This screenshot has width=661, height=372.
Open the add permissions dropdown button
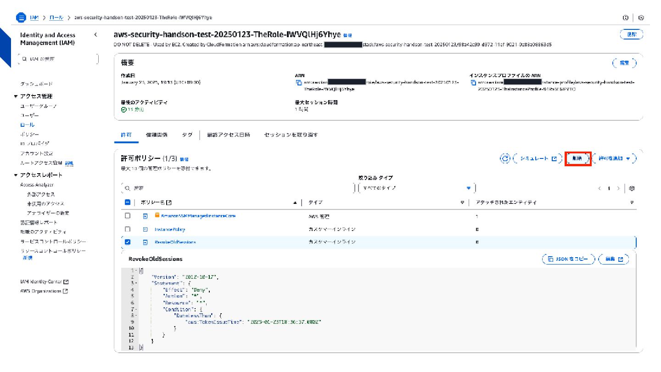click(614, 158)
